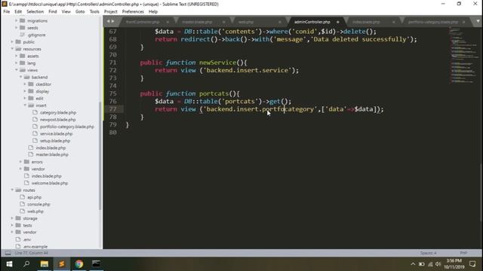Change indentation via 'Spaces: 4'
Image resolution: width=483 pixels, height=271 pixels.
428,253
